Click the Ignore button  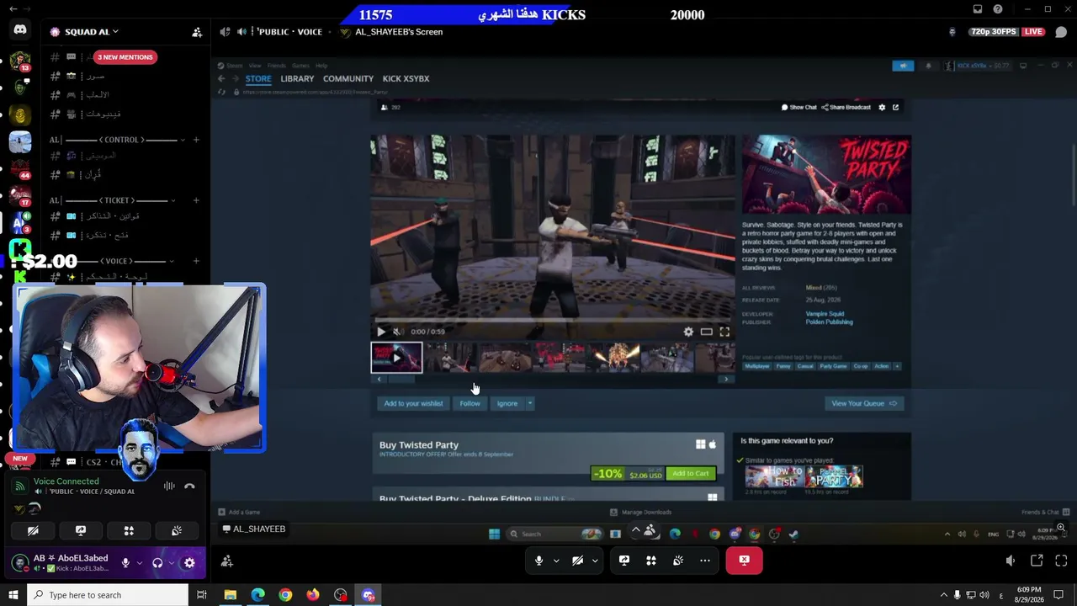(x=507, y=403)
